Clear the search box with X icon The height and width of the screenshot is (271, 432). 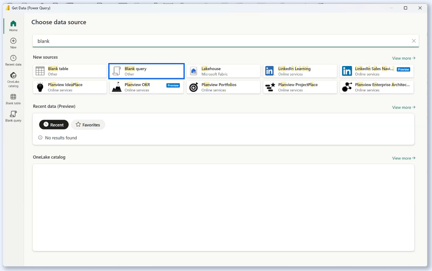click(x=414, y=41)
